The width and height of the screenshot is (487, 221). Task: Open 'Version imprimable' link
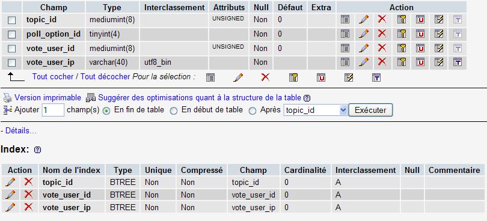(48, 98)
